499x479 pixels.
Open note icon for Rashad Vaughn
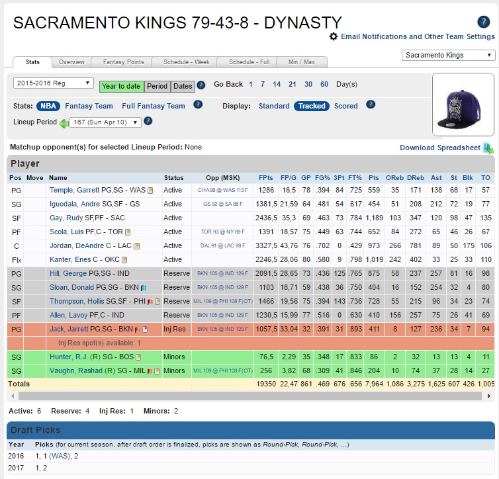pos(157,371)
